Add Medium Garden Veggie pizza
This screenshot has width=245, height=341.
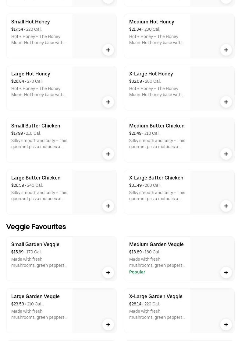click(x=226, y=273)
